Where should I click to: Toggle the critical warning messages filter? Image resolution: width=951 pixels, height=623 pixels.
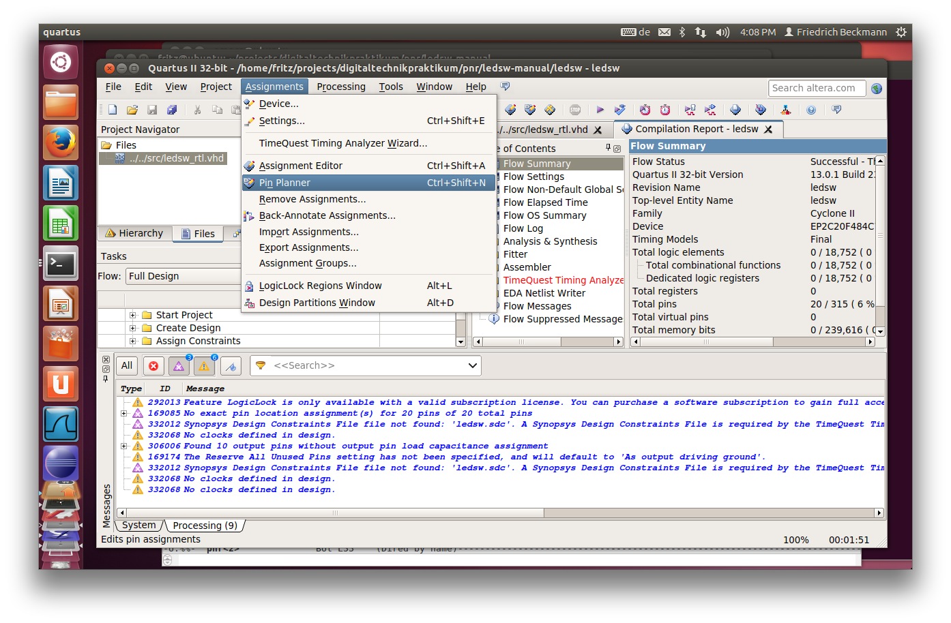(x=179, y=366)
